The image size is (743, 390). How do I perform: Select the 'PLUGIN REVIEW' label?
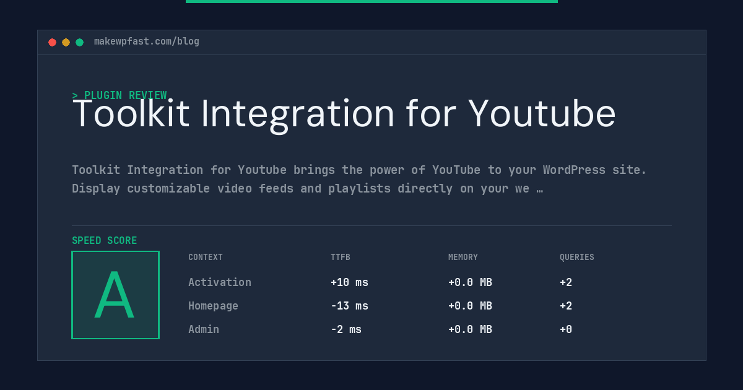[126, 95]
